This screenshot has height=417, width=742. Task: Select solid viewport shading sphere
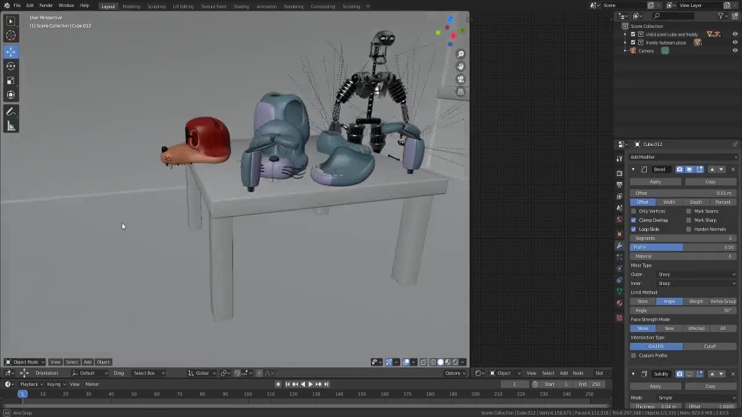440,362
